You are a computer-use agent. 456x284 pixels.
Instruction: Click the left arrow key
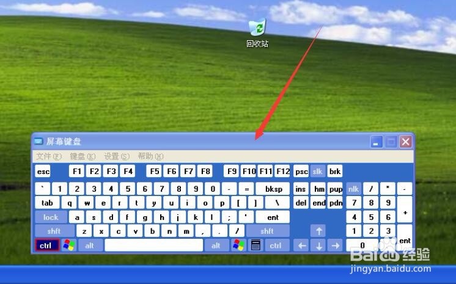tap(302, 246)
